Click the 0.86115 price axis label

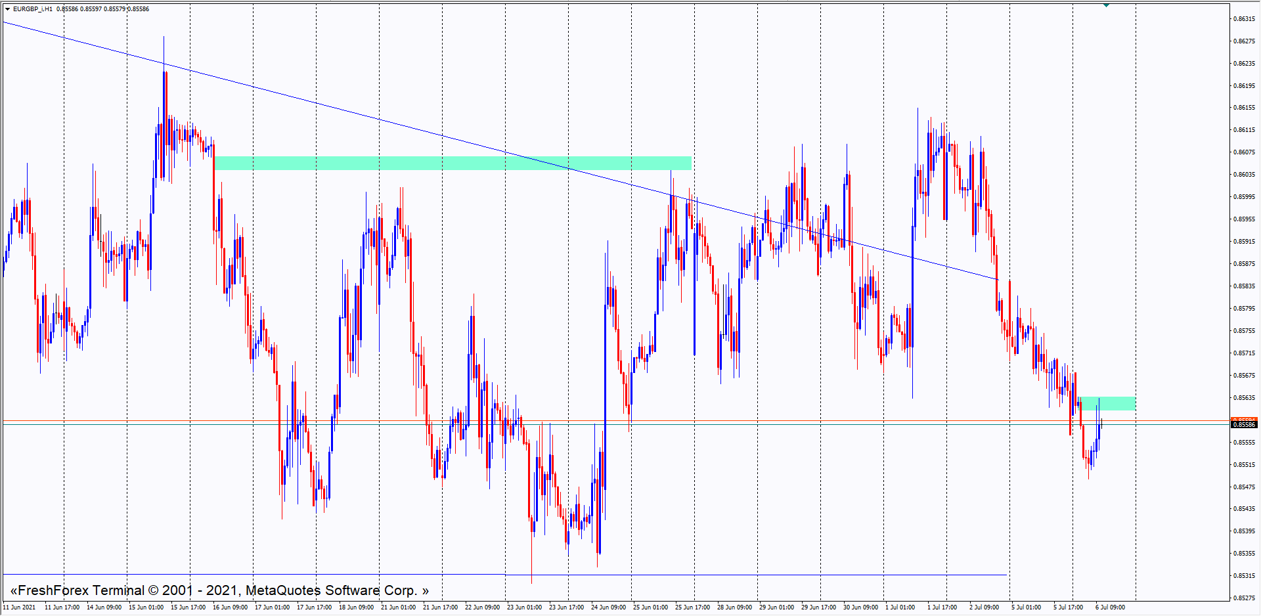pos(1243,130)
